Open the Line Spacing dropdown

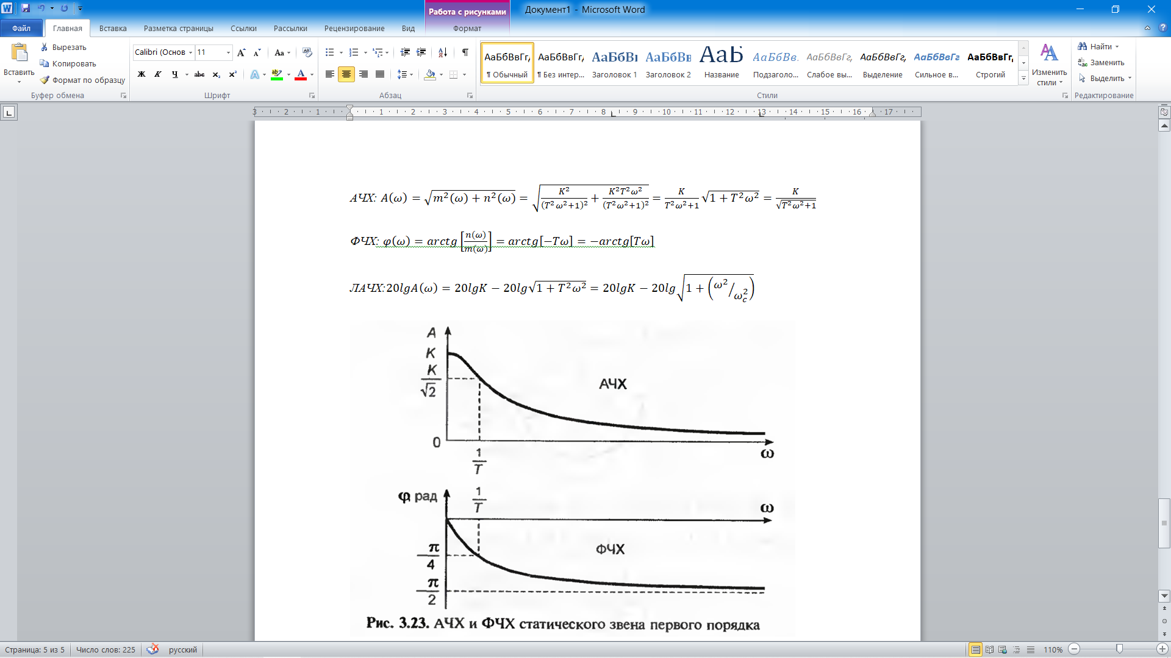point(405,74)
